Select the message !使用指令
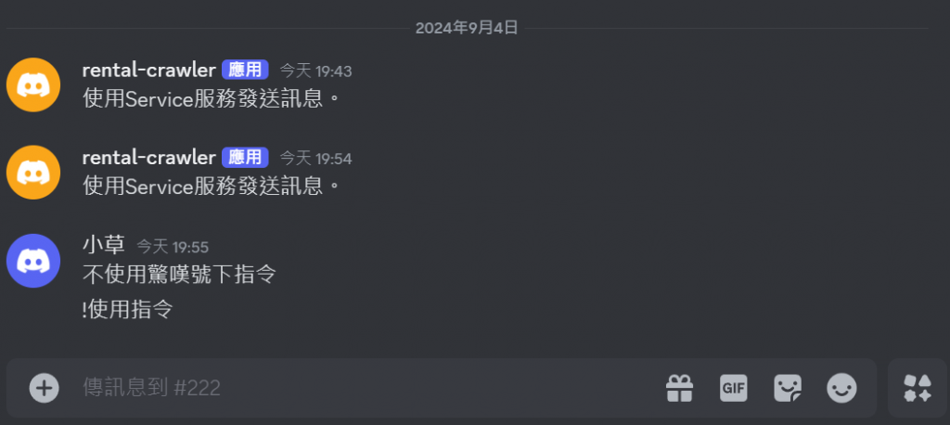Viewport: 950px width, 425px height. [x=128, y=310]
